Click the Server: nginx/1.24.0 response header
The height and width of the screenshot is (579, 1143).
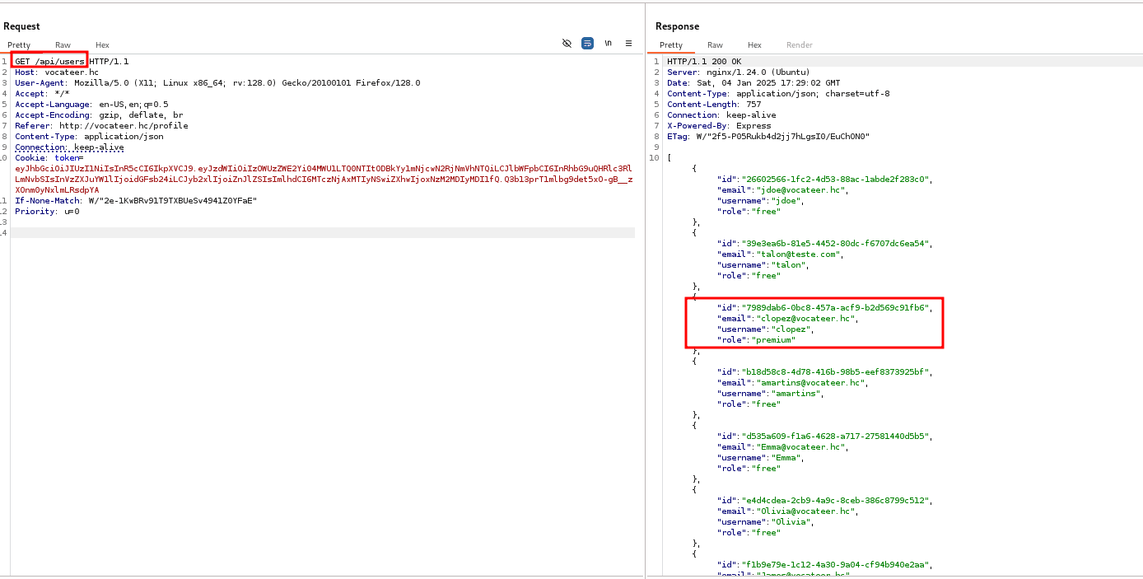coord(739,72)
